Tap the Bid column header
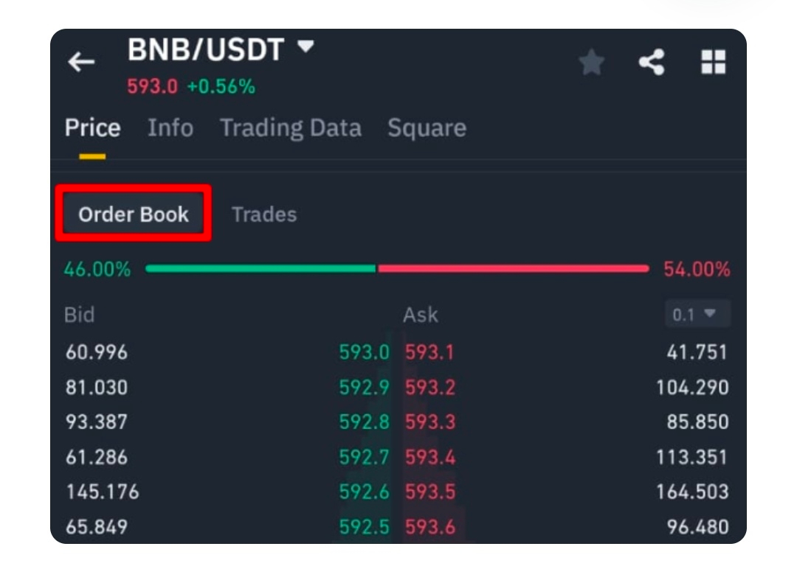This screenshot has height=566, width=797. (79, 315)
